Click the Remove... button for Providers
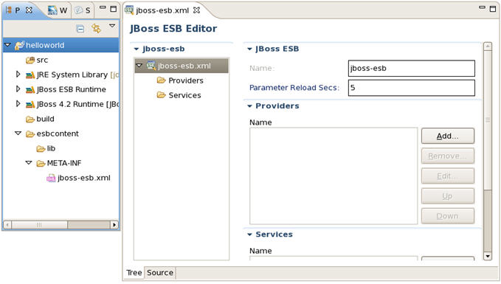 pyautogui.click(x=448, y=156)
